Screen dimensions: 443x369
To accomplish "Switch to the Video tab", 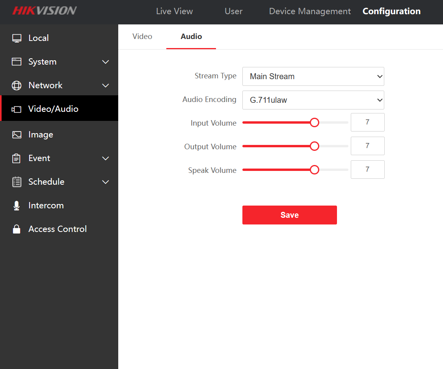I will [142, 37].
